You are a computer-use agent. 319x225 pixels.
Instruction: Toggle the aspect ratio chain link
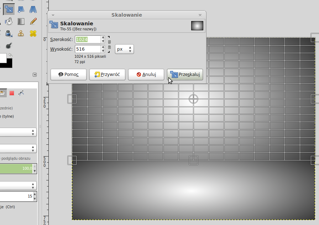(109, 44)
